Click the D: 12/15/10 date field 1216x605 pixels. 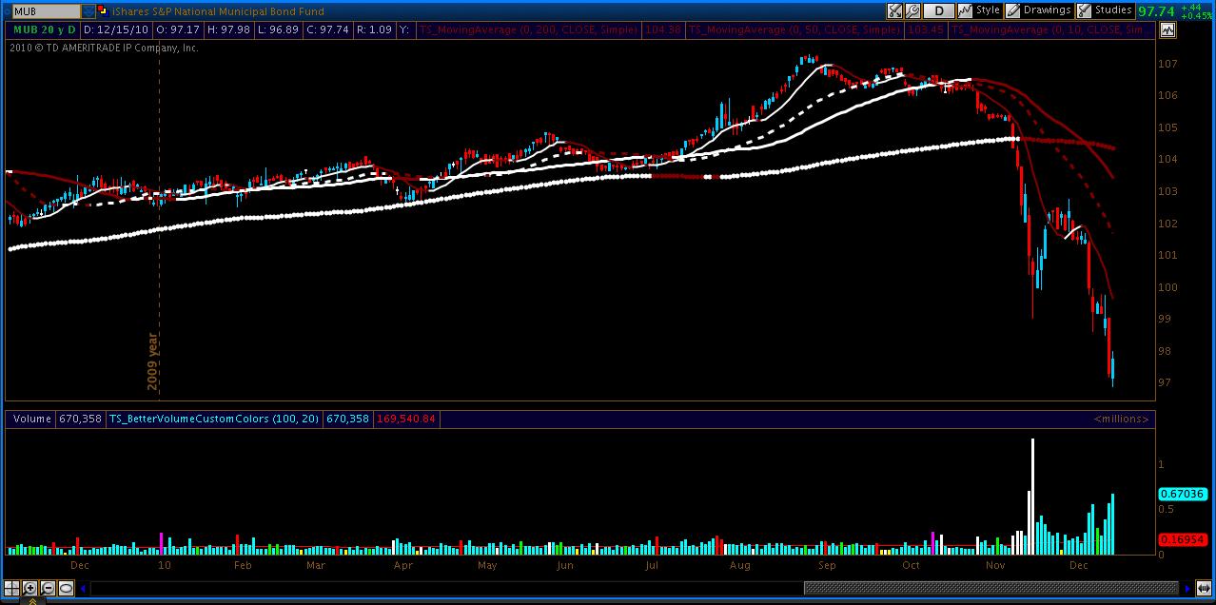pyautogui.click(x=116, y=29)
